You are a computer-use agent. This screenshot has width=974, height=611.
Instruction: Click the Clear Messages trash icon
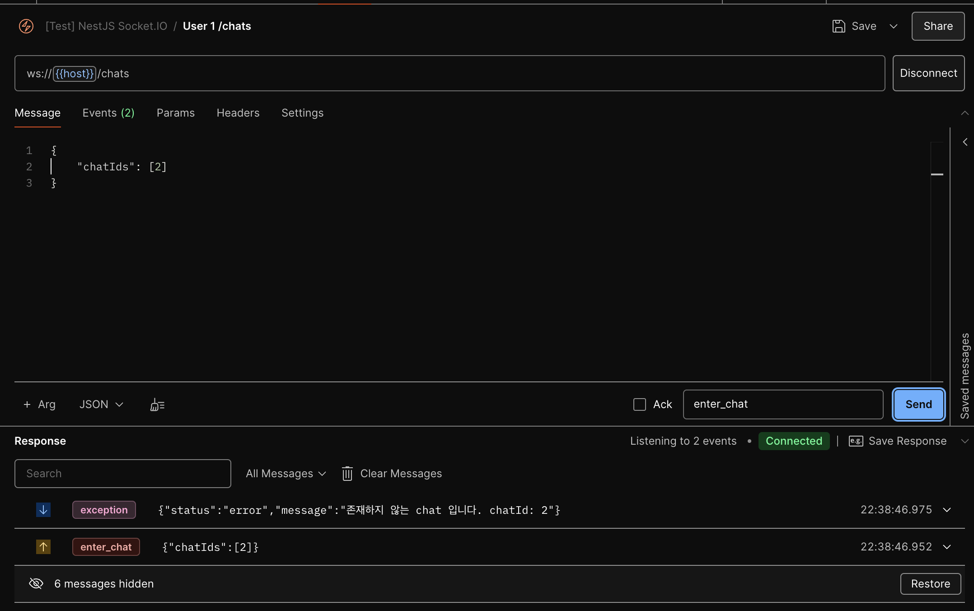[x=347, y=474]
